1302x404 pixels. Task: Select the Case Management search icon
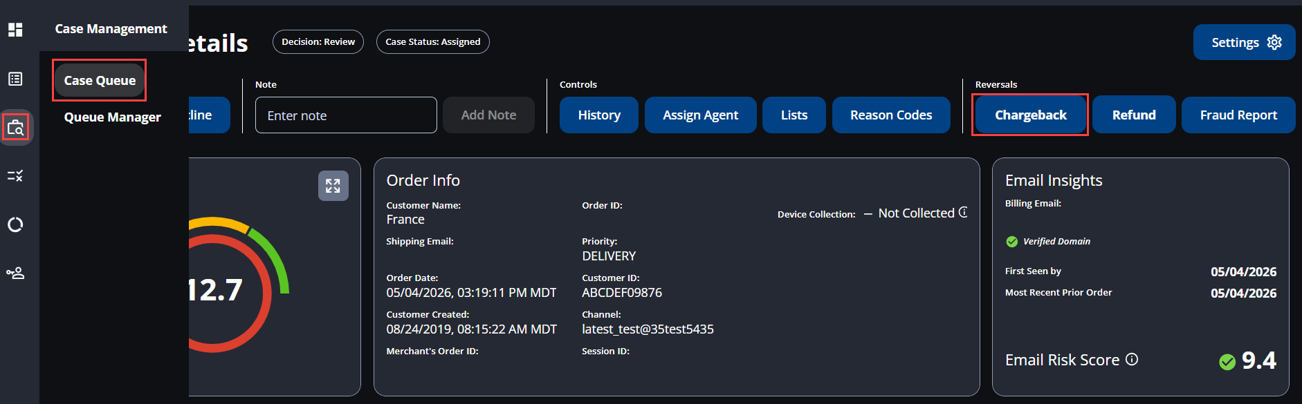(x=15, y=128)
